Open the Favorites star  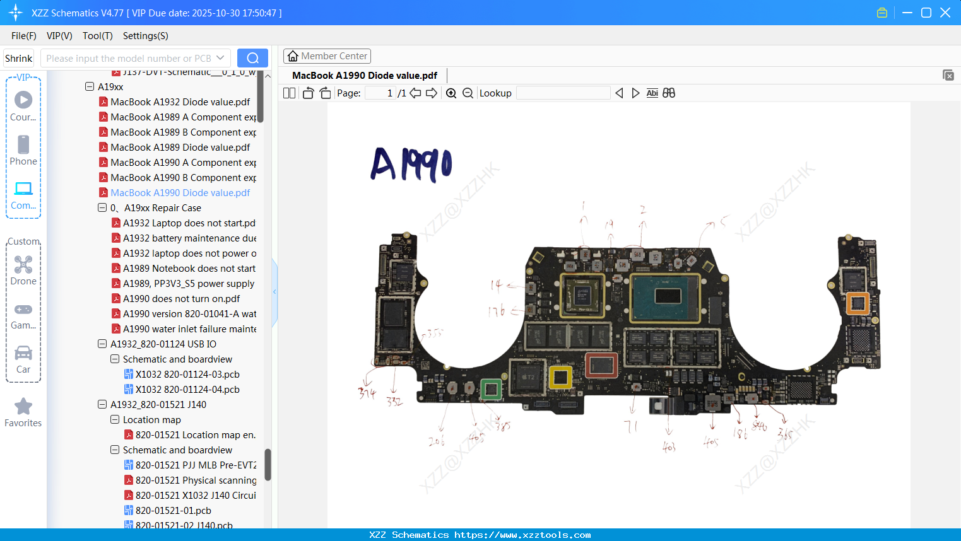click(23, 412)
